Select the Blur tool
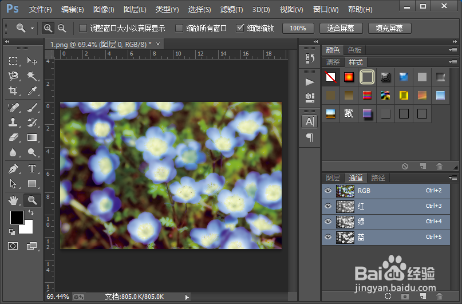This screenshot has height=304, width=462. (13, 152)
